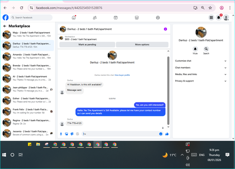
Task: Search within the Dariluz conversation
Action: (x=206, y=49)
